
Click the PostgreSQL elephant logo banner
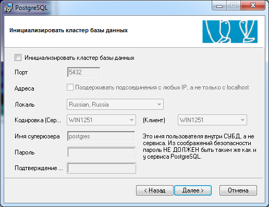point(230,32)
